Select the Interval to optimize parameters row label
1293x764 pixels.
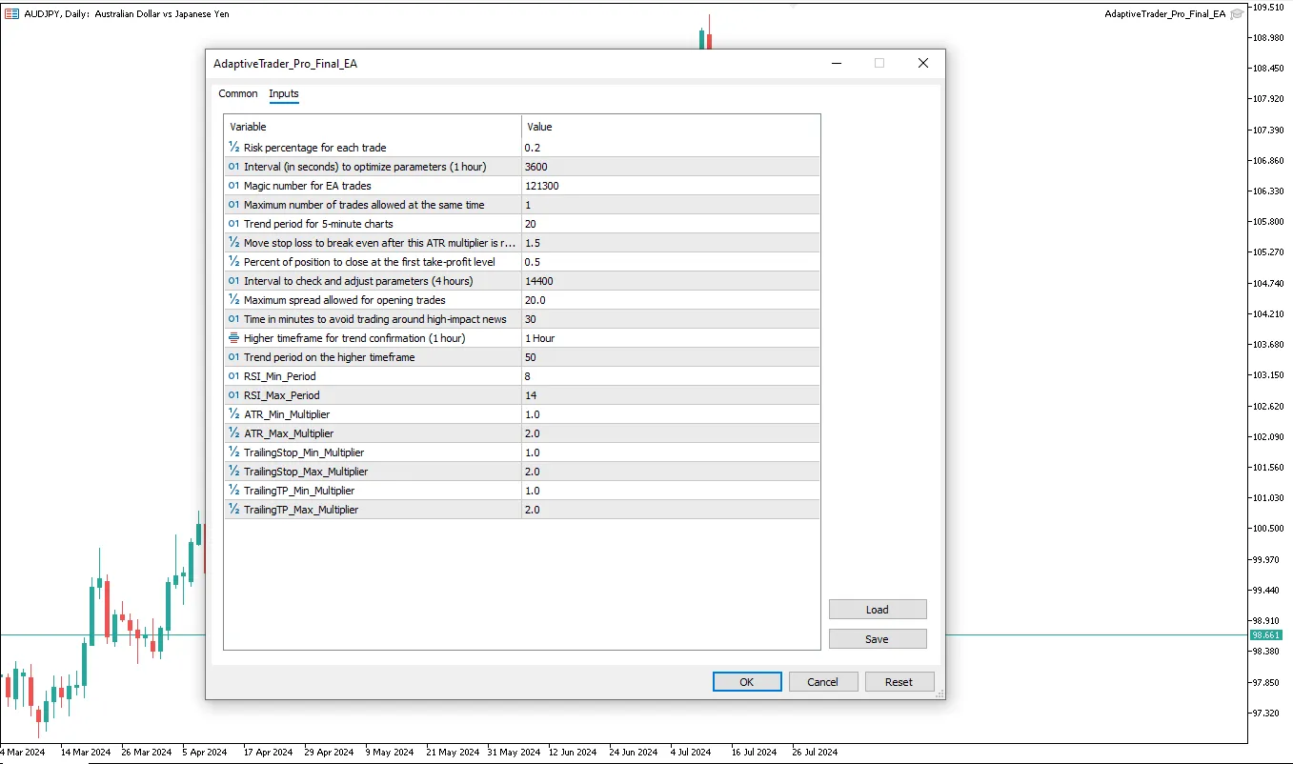point(365,167)
